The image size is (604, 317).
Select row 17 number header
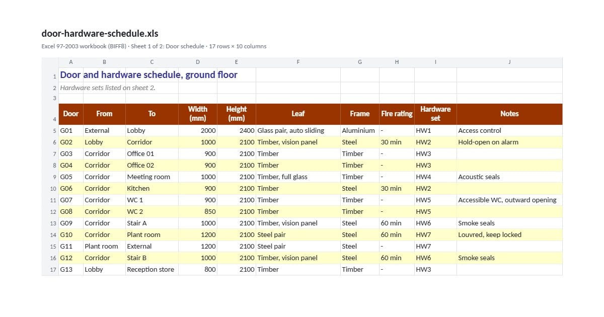(50, 270)
